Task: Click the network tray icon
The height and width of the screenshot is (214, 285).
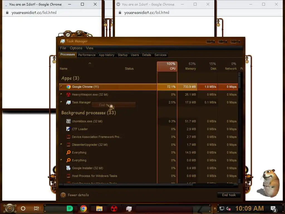Action: pyautogui.click(x=222, y=208)
